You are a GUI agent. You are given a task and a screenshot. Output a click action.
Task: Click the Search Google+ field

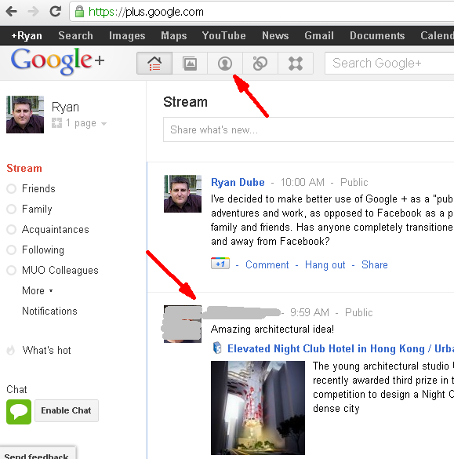click(x=390, y=64)
